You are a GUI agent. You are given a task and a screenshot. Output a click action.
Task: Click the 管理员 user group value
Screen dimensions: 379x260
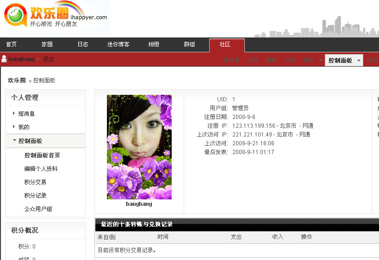(x=240, y=108)
